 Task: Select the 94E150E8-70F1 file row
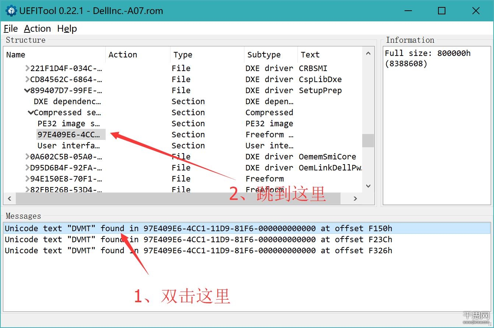pos(66,179)
